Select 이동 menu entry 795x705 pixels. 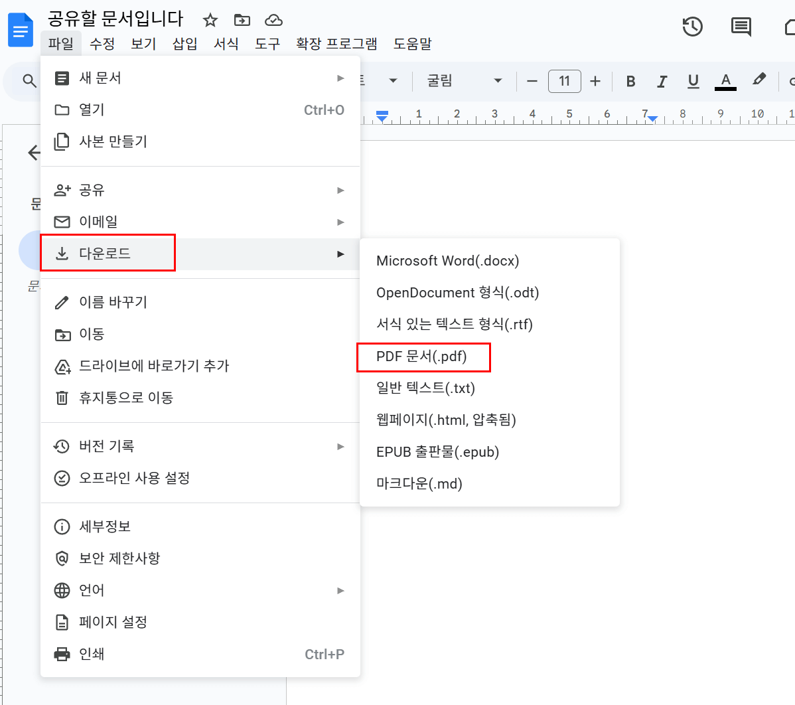pos(200,334)
